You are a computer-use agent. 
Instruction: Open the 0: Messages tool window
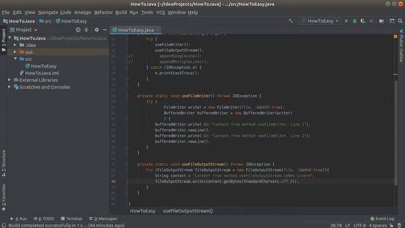[x=103, y=218]
